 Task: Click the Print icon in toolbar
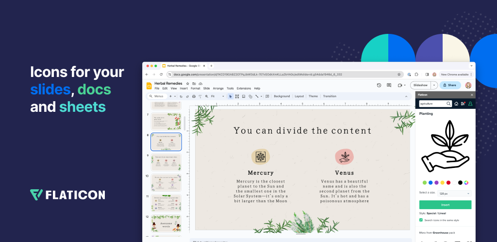194,96
